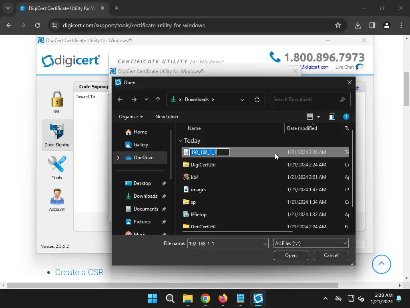
Task: Open Chrome three-dot menu
Action: click(401, 25)
